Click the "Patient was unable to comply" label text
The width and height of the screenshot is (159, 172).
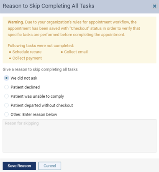(37, 96)
